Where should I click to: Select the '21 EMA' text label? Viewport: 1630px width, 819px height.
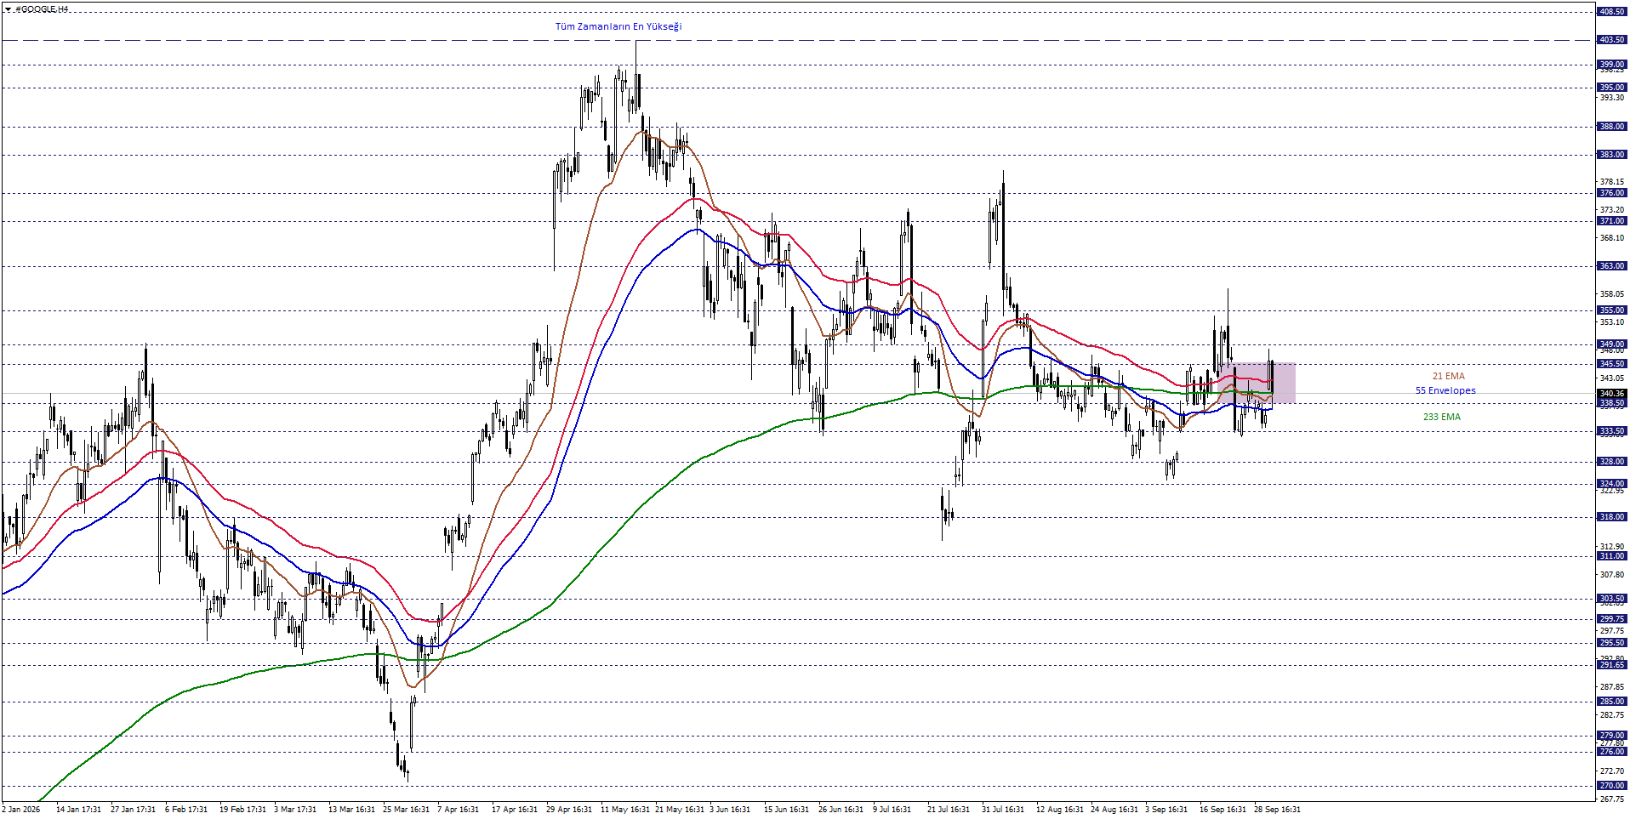1448,376
